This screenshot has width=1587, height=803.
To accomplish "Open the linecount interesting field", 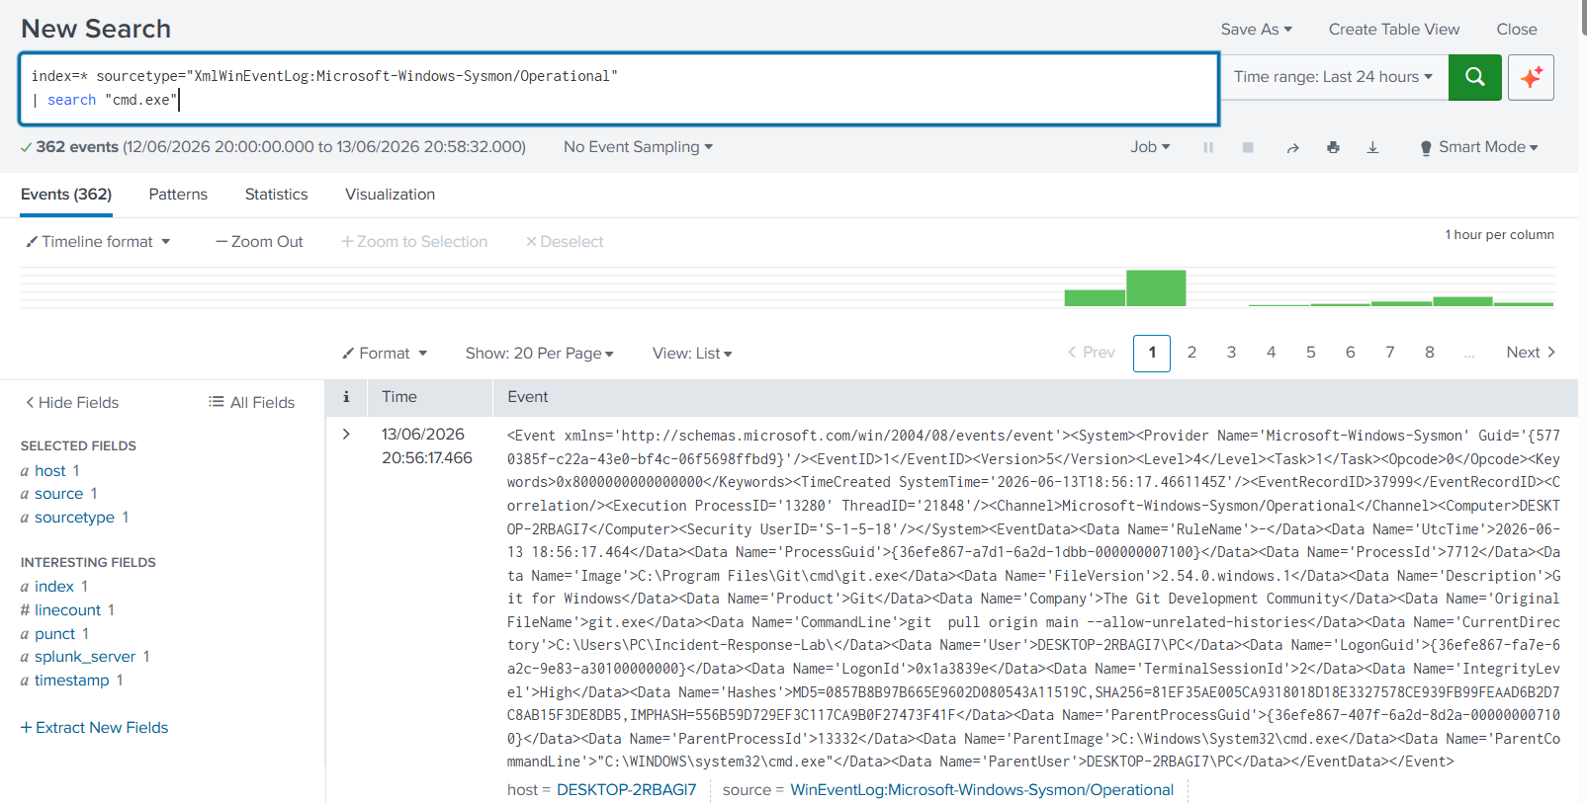I will point(67,610).
